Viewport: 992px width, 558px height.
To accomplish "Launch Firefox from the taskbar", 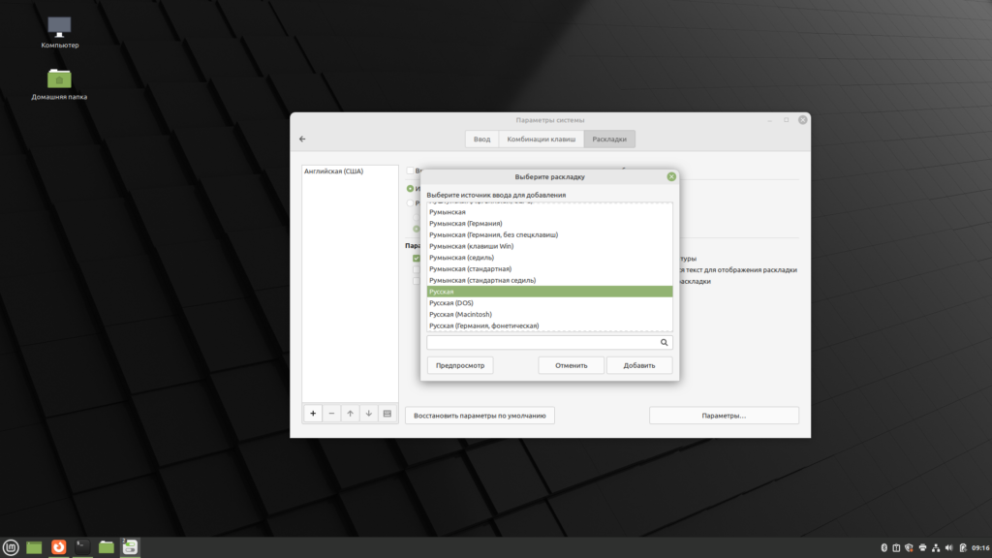I will click(58, 547).
